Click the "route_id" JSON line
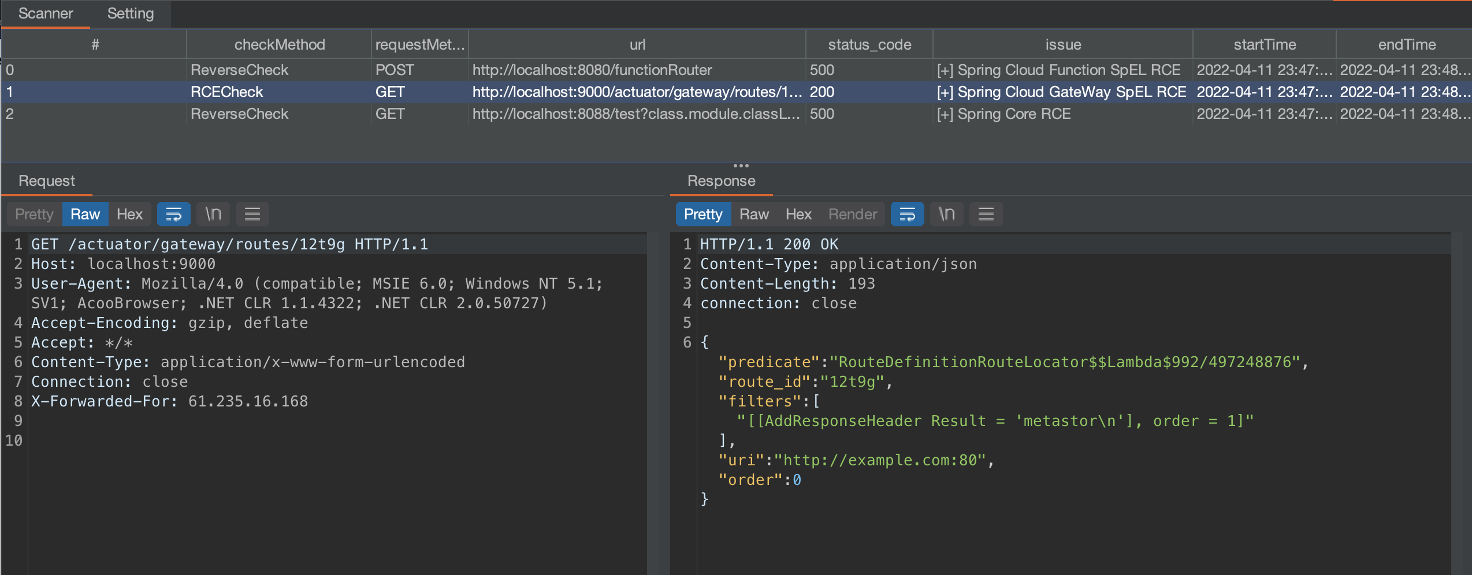Viewport: 1472px width, 575px height. point(805,382)
